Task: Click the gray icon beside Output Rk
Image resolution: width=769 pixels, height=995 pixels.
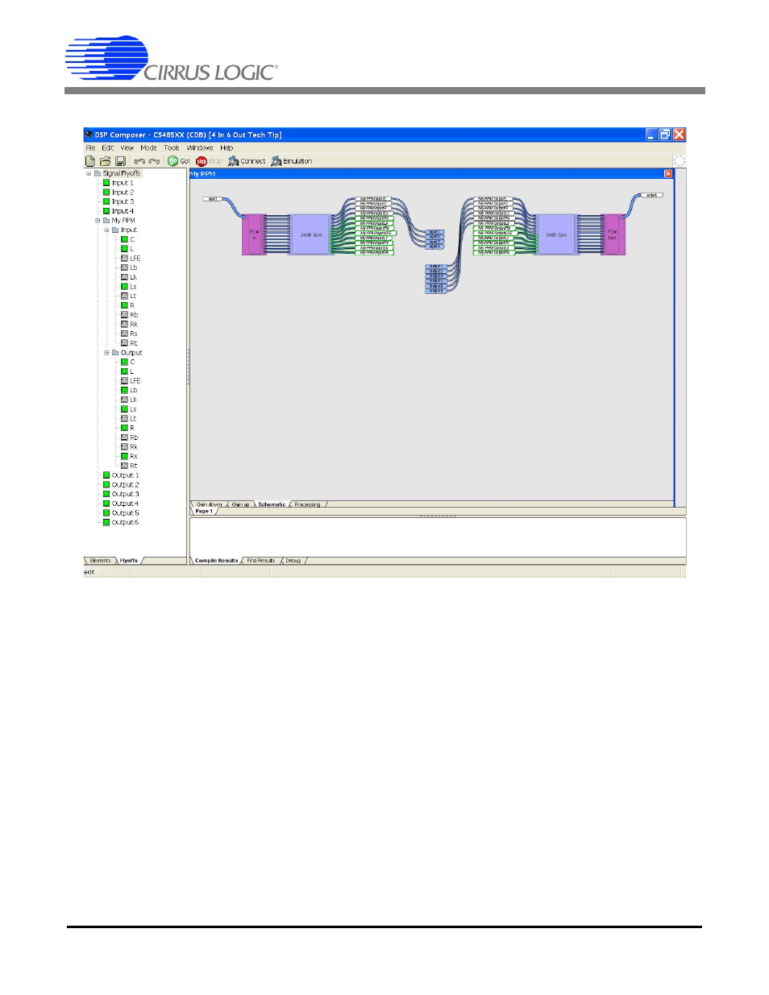Action: [124, 447]
